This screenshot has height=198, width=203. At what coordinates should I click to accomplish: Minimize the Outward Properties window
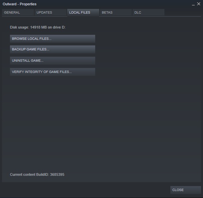193,4
